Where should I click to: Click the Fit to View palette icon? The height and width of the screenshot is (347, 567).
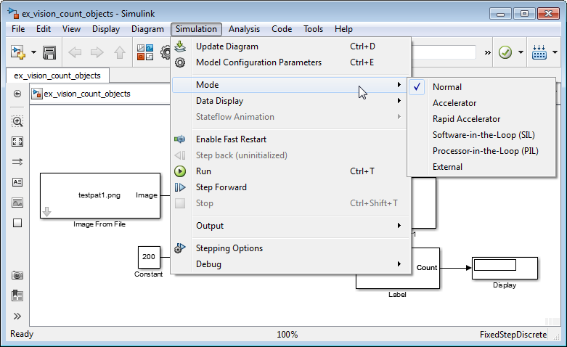pos(17,142)
